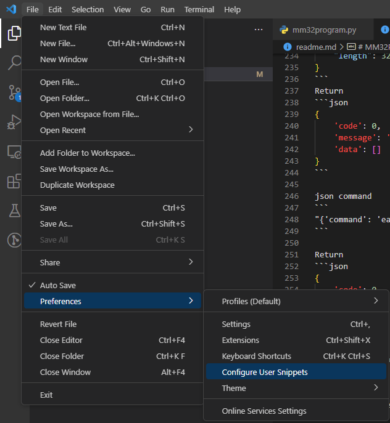Click the Python icon on mm32program.py tab
This screenshot has height=423, width=390.
click(284, 30)
